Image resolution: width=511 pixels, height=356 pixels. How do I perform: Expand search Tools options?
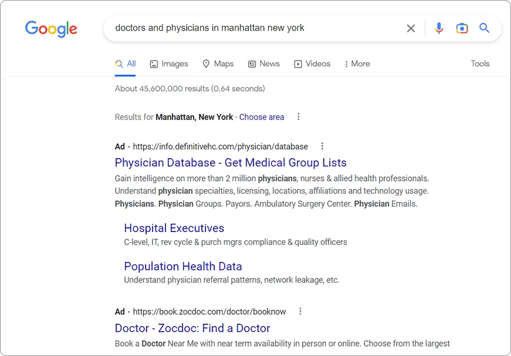click(480, 63)
